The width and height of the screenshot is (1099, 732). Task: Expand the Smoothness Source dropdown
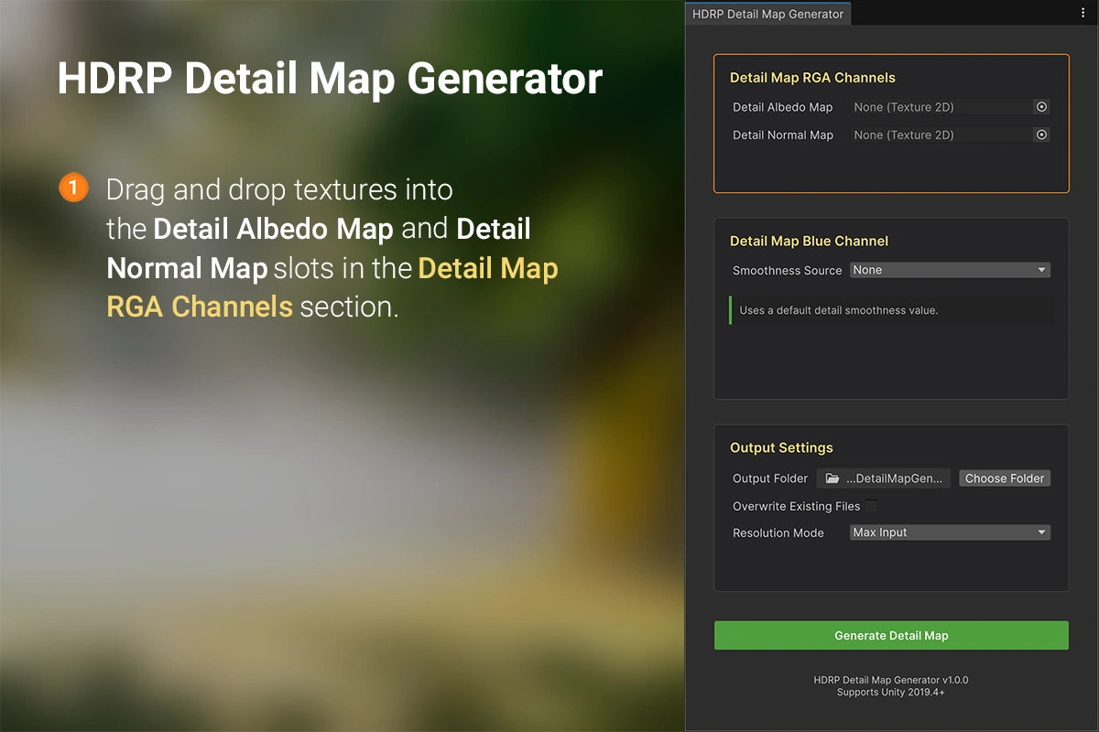coord(950,270)
